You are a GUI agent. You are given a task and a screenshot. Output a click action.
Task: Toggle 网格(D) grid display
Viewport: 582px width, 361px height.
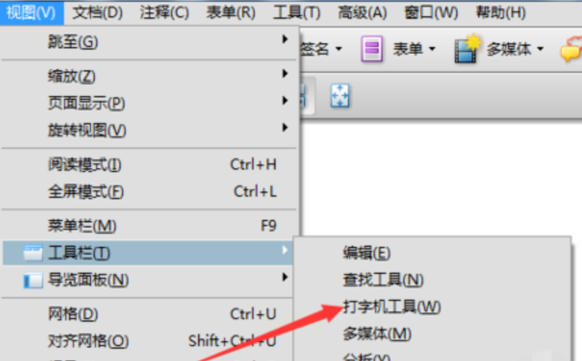pyautogui.click(x=149, y=314)
